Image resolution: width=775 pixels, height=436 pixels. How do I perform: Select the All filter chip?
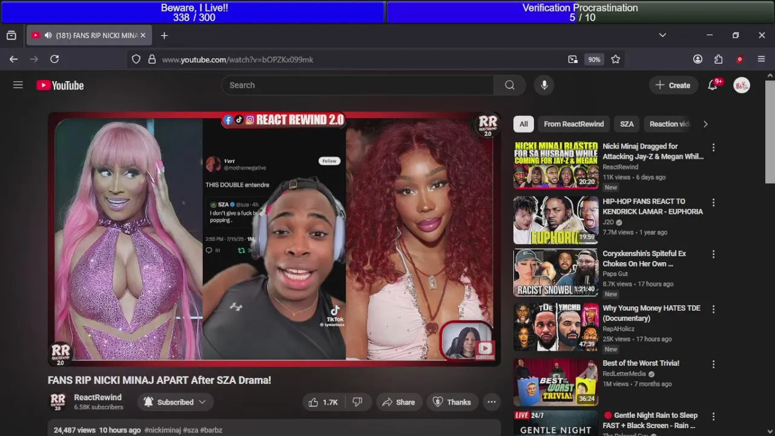click(524, 124)
